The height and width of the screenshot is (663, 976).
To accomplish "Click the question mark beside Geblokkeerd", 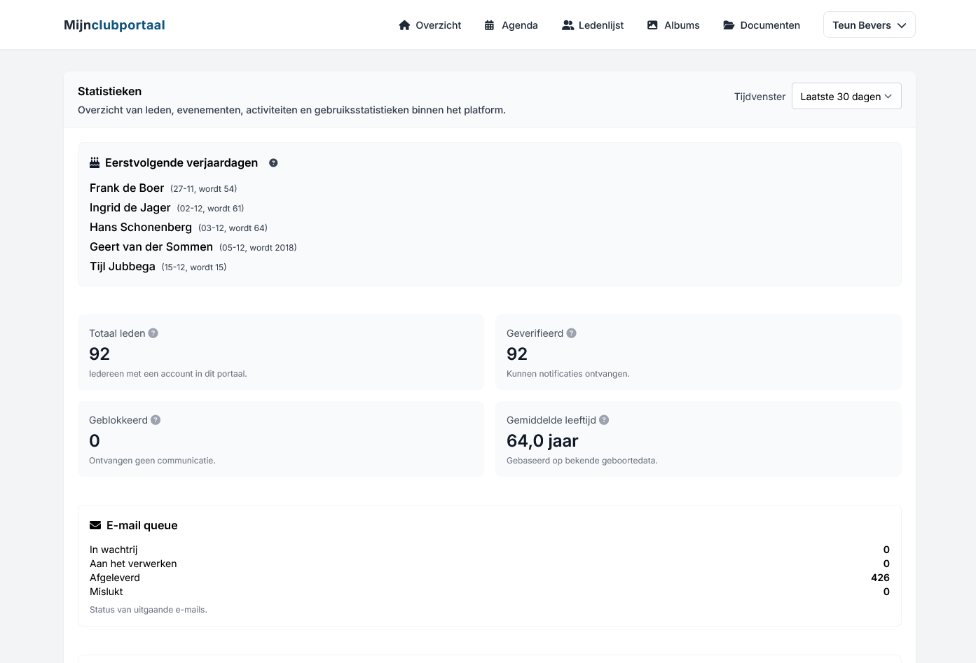I will (156, 419).
